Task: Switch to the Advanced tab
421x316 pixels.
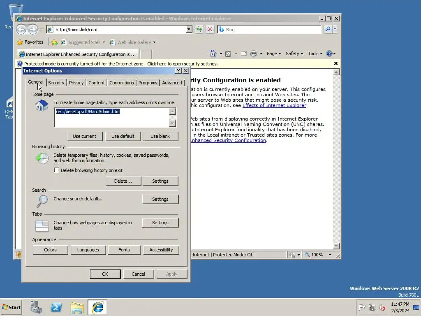Action: (x=172, y=83)
